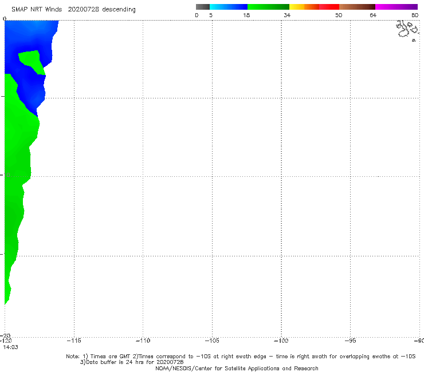Image resolution: width=424 pixels, height=372 pixels.
Task: Select the magenta 64–80 color bar segment
Action: coord(396,7)
